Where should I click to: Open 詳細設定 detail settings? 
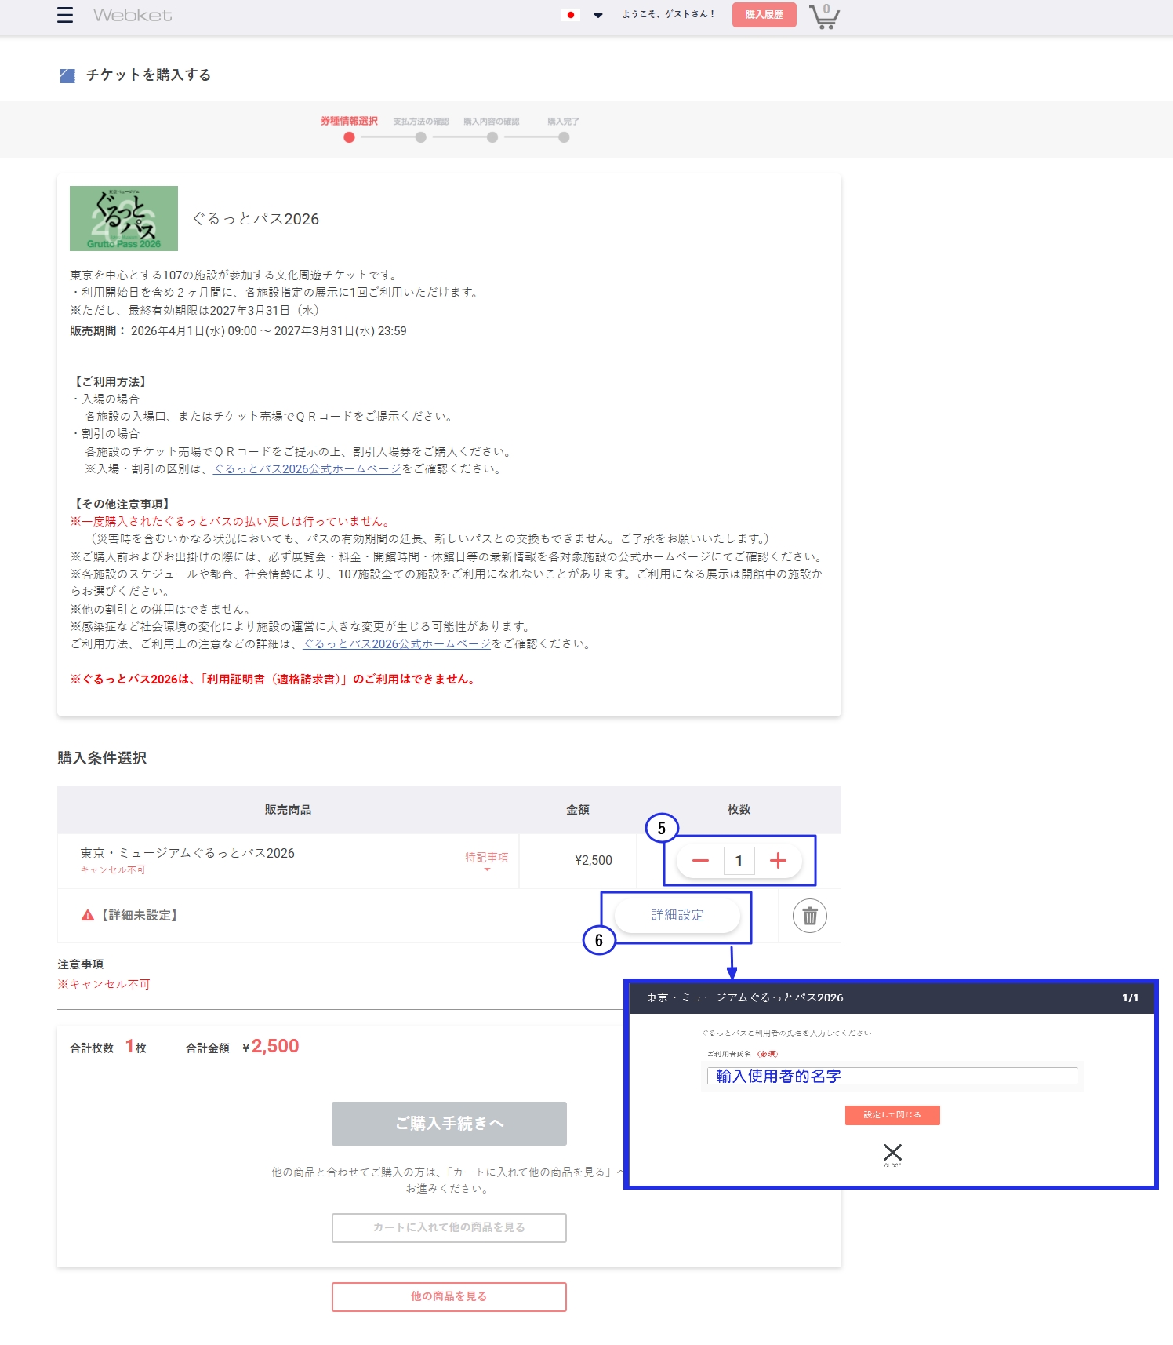pos(677,915)
